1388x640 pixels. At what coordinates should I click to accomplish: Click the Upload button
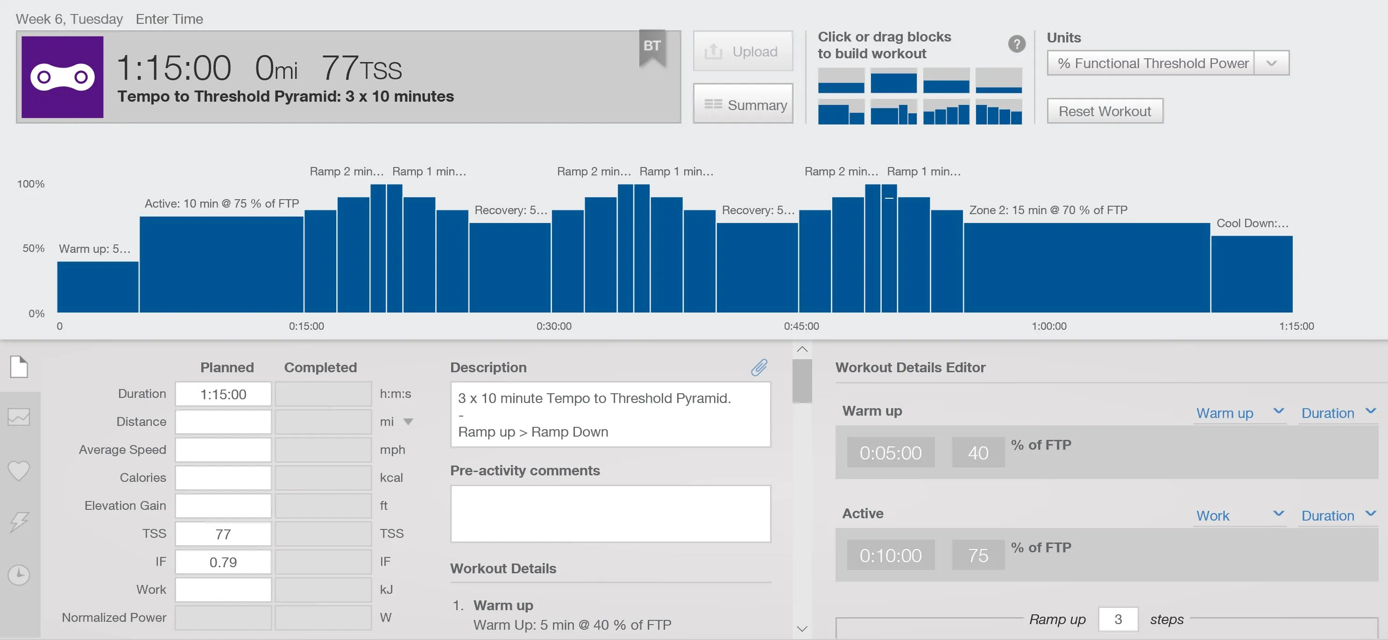point(743,51)
